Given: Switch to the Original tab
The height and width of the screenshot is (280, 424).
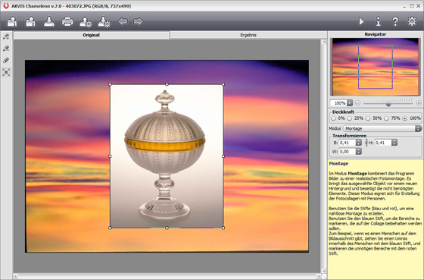Looking at the screenshot, I should click(x=92, y=35).
